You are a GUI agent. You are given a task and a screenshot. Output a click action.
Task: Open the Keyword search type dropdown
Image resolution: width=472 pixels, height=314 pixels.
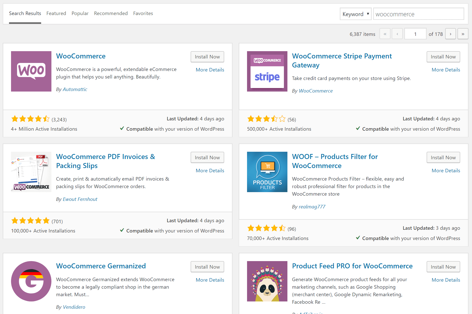355,14
